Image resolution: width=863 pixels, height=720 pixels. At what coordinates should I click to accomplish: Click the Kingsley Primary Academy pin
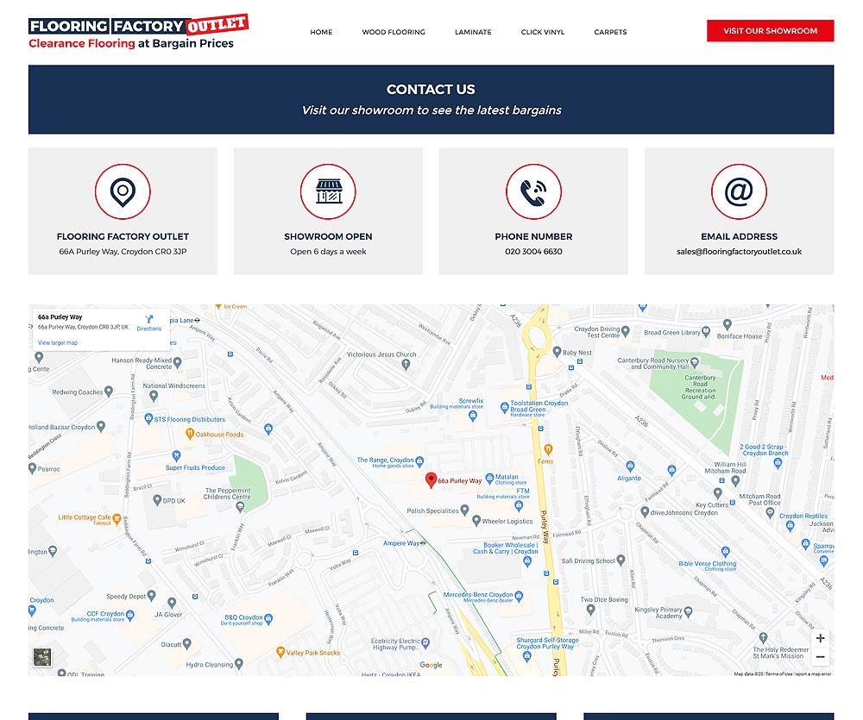[688, 611]
